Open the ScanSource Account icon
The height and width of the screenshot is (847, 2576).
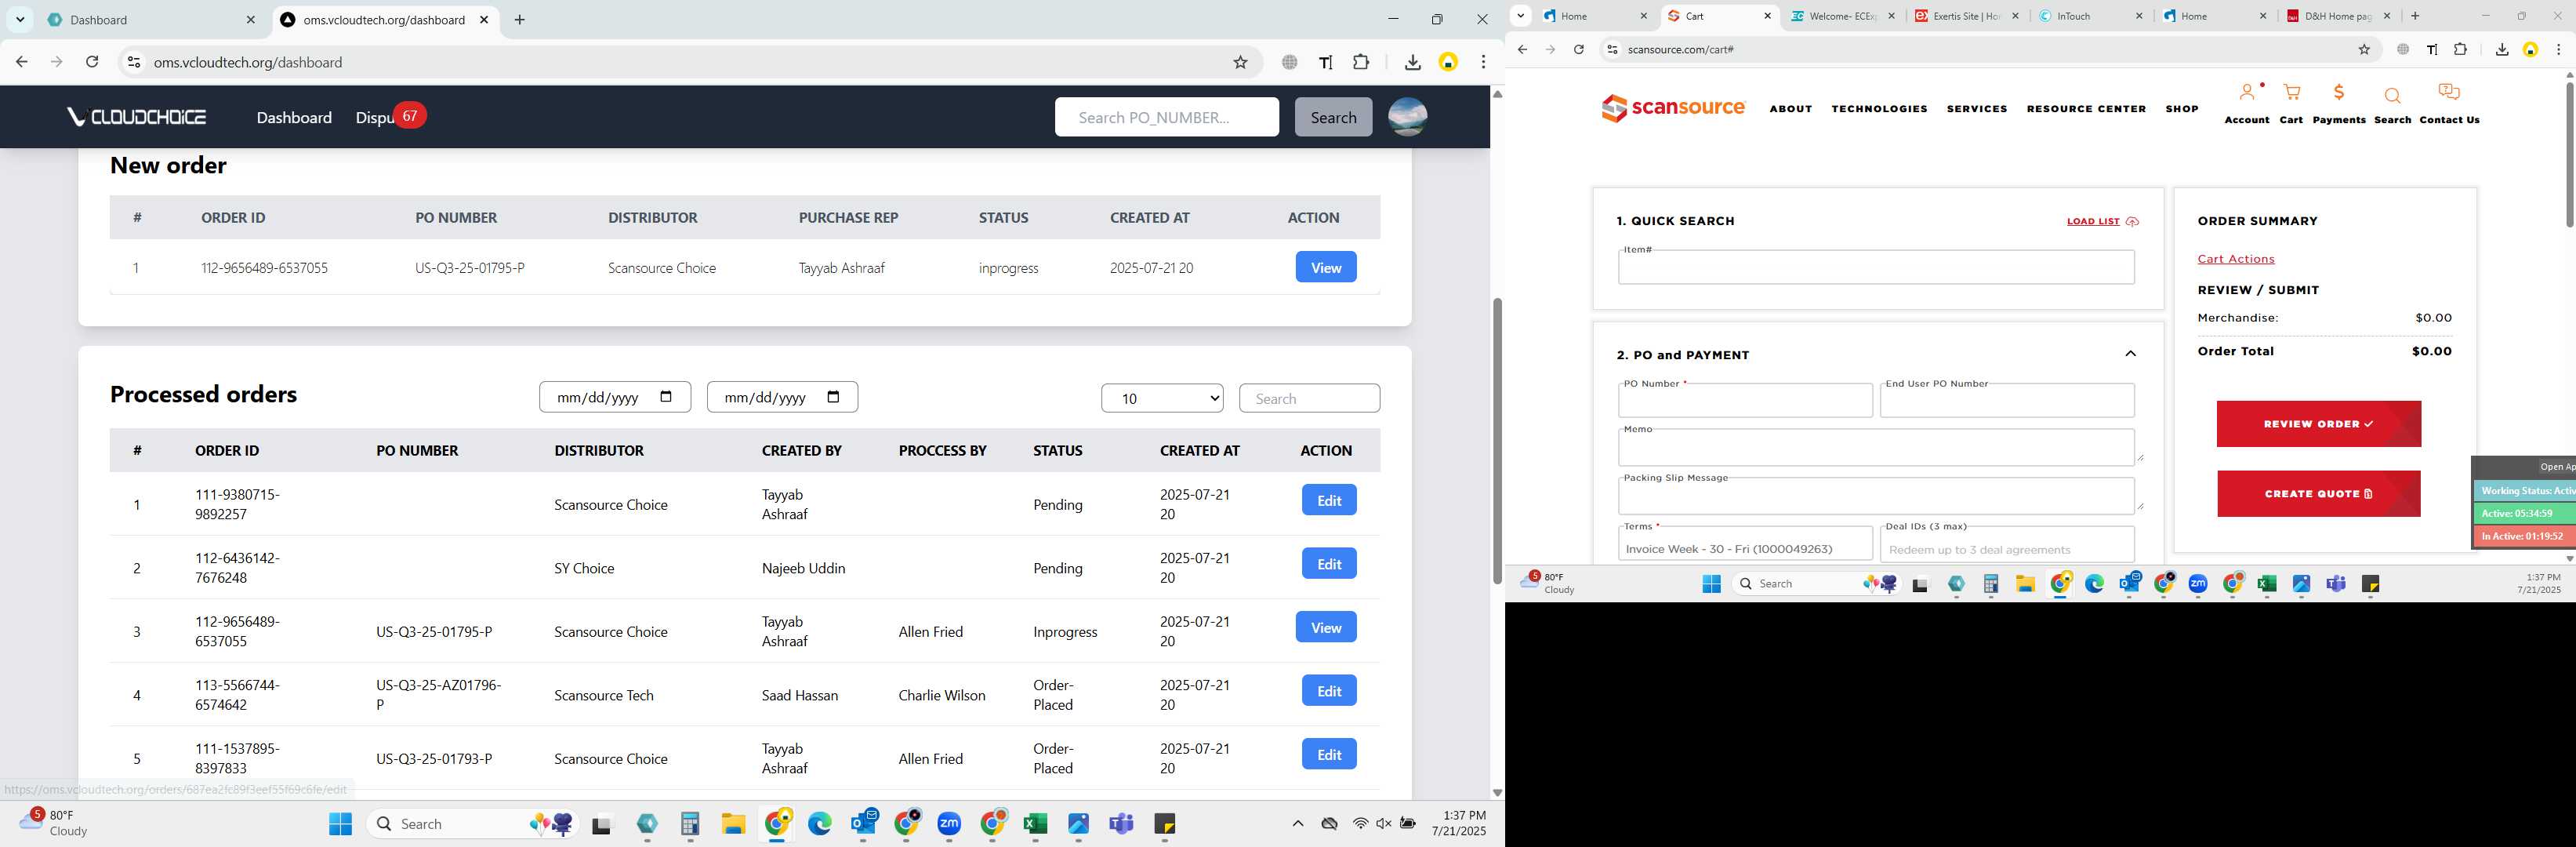[x=2247, y=103]
